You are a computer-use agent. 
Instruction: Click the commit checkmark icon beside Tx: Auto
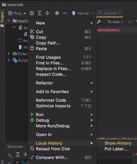pyautogui.click(x=130, y=22)
